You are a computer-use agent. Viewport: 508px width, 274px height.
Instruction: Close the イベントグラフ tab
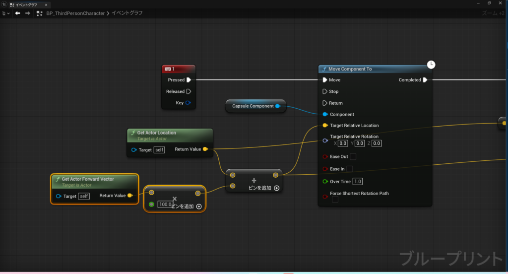click(46, 4)
